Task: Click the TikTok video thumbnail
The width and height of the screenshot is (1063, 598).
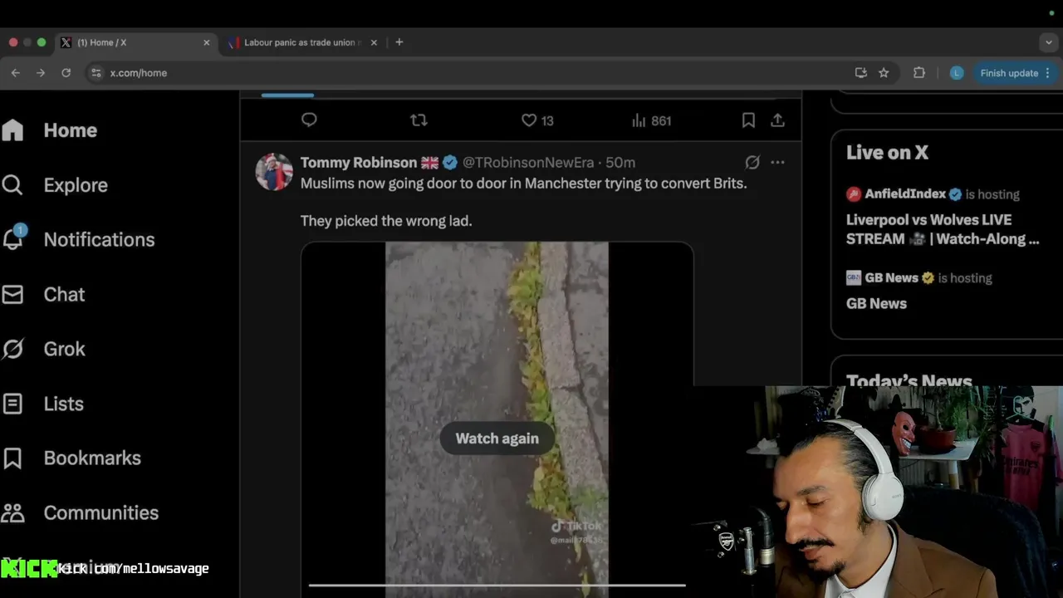Action: [497, 419]
